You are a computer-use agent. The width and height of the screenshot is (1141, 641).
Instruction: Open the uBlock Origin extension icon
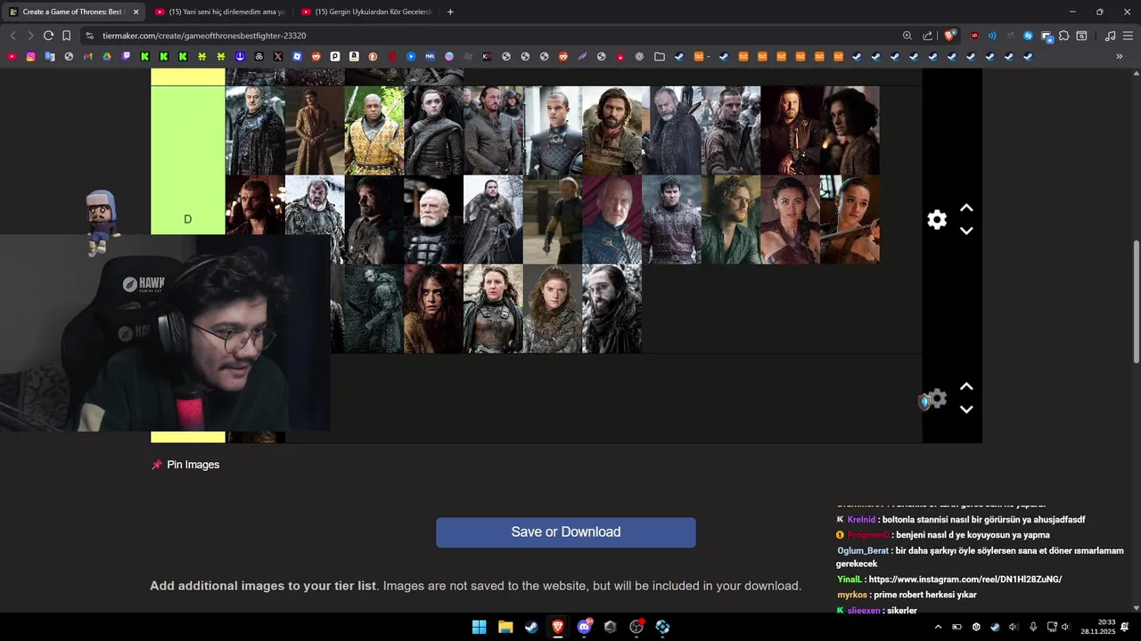[974, 36]
